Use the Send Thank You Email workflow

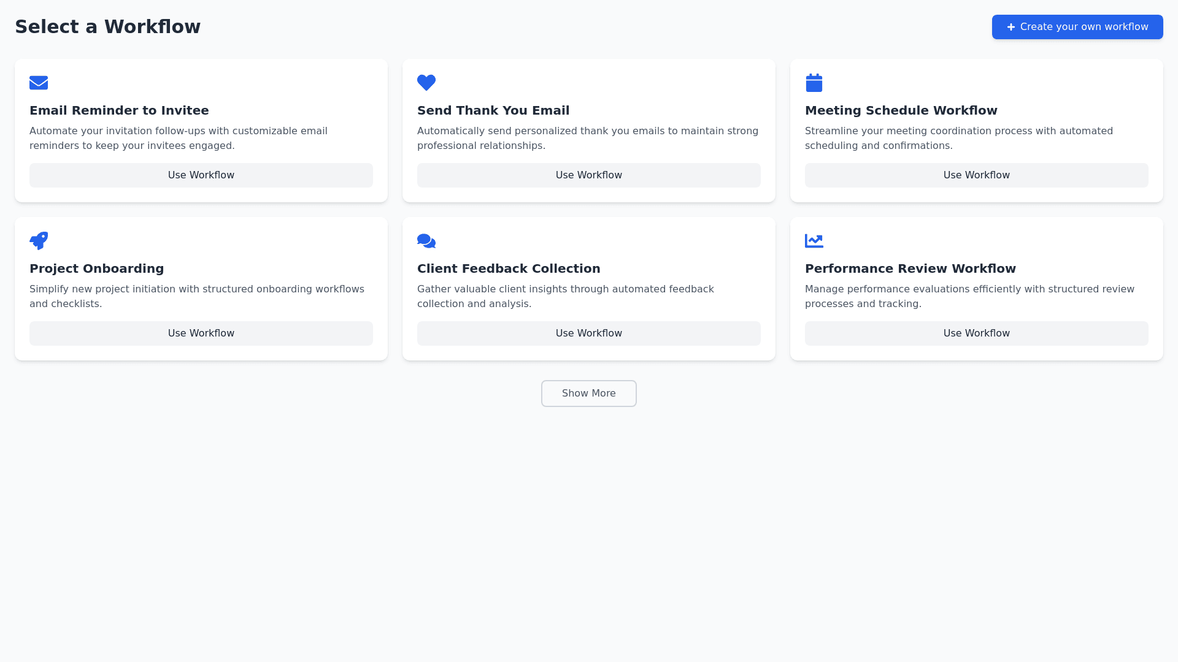[589, 175]
